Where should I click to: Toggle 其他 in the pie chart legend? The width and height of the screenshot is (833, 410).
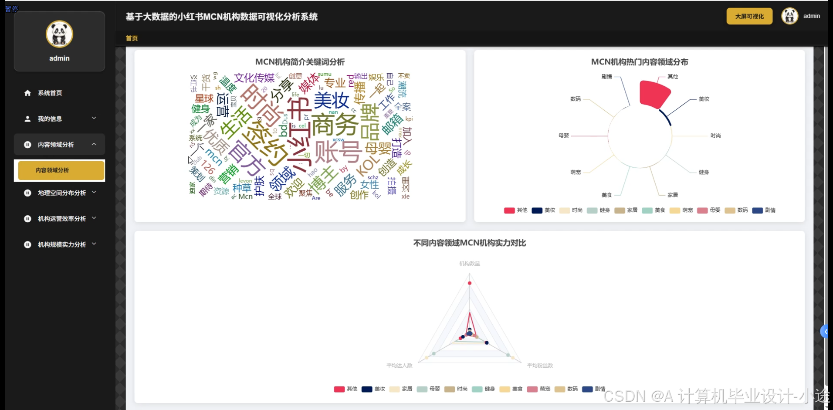515,210
